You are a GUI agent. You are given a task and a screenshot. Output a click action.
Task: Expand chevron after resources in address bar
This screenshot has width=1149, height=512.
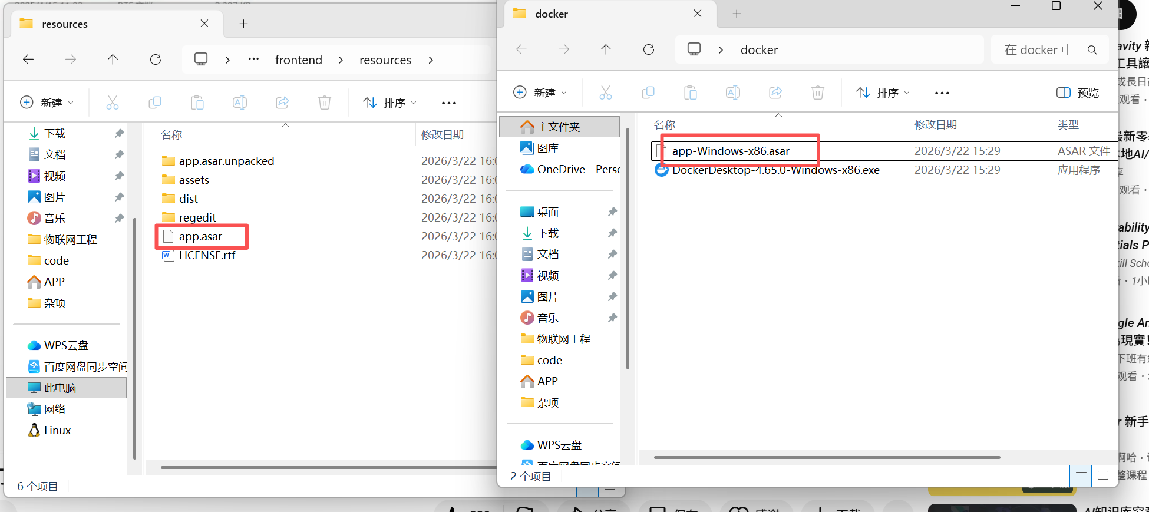(x=431, y=60)
